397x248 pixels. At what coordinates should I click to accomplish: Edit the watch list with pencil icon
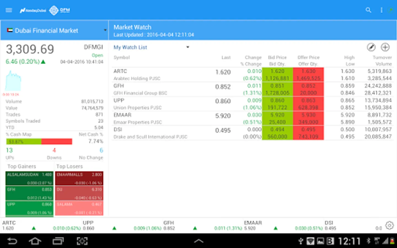click(x=371, y=47)
